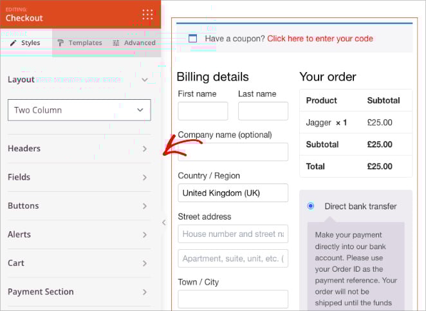Switch to the Advanced tab
The image size is (426, 311).
134,43
